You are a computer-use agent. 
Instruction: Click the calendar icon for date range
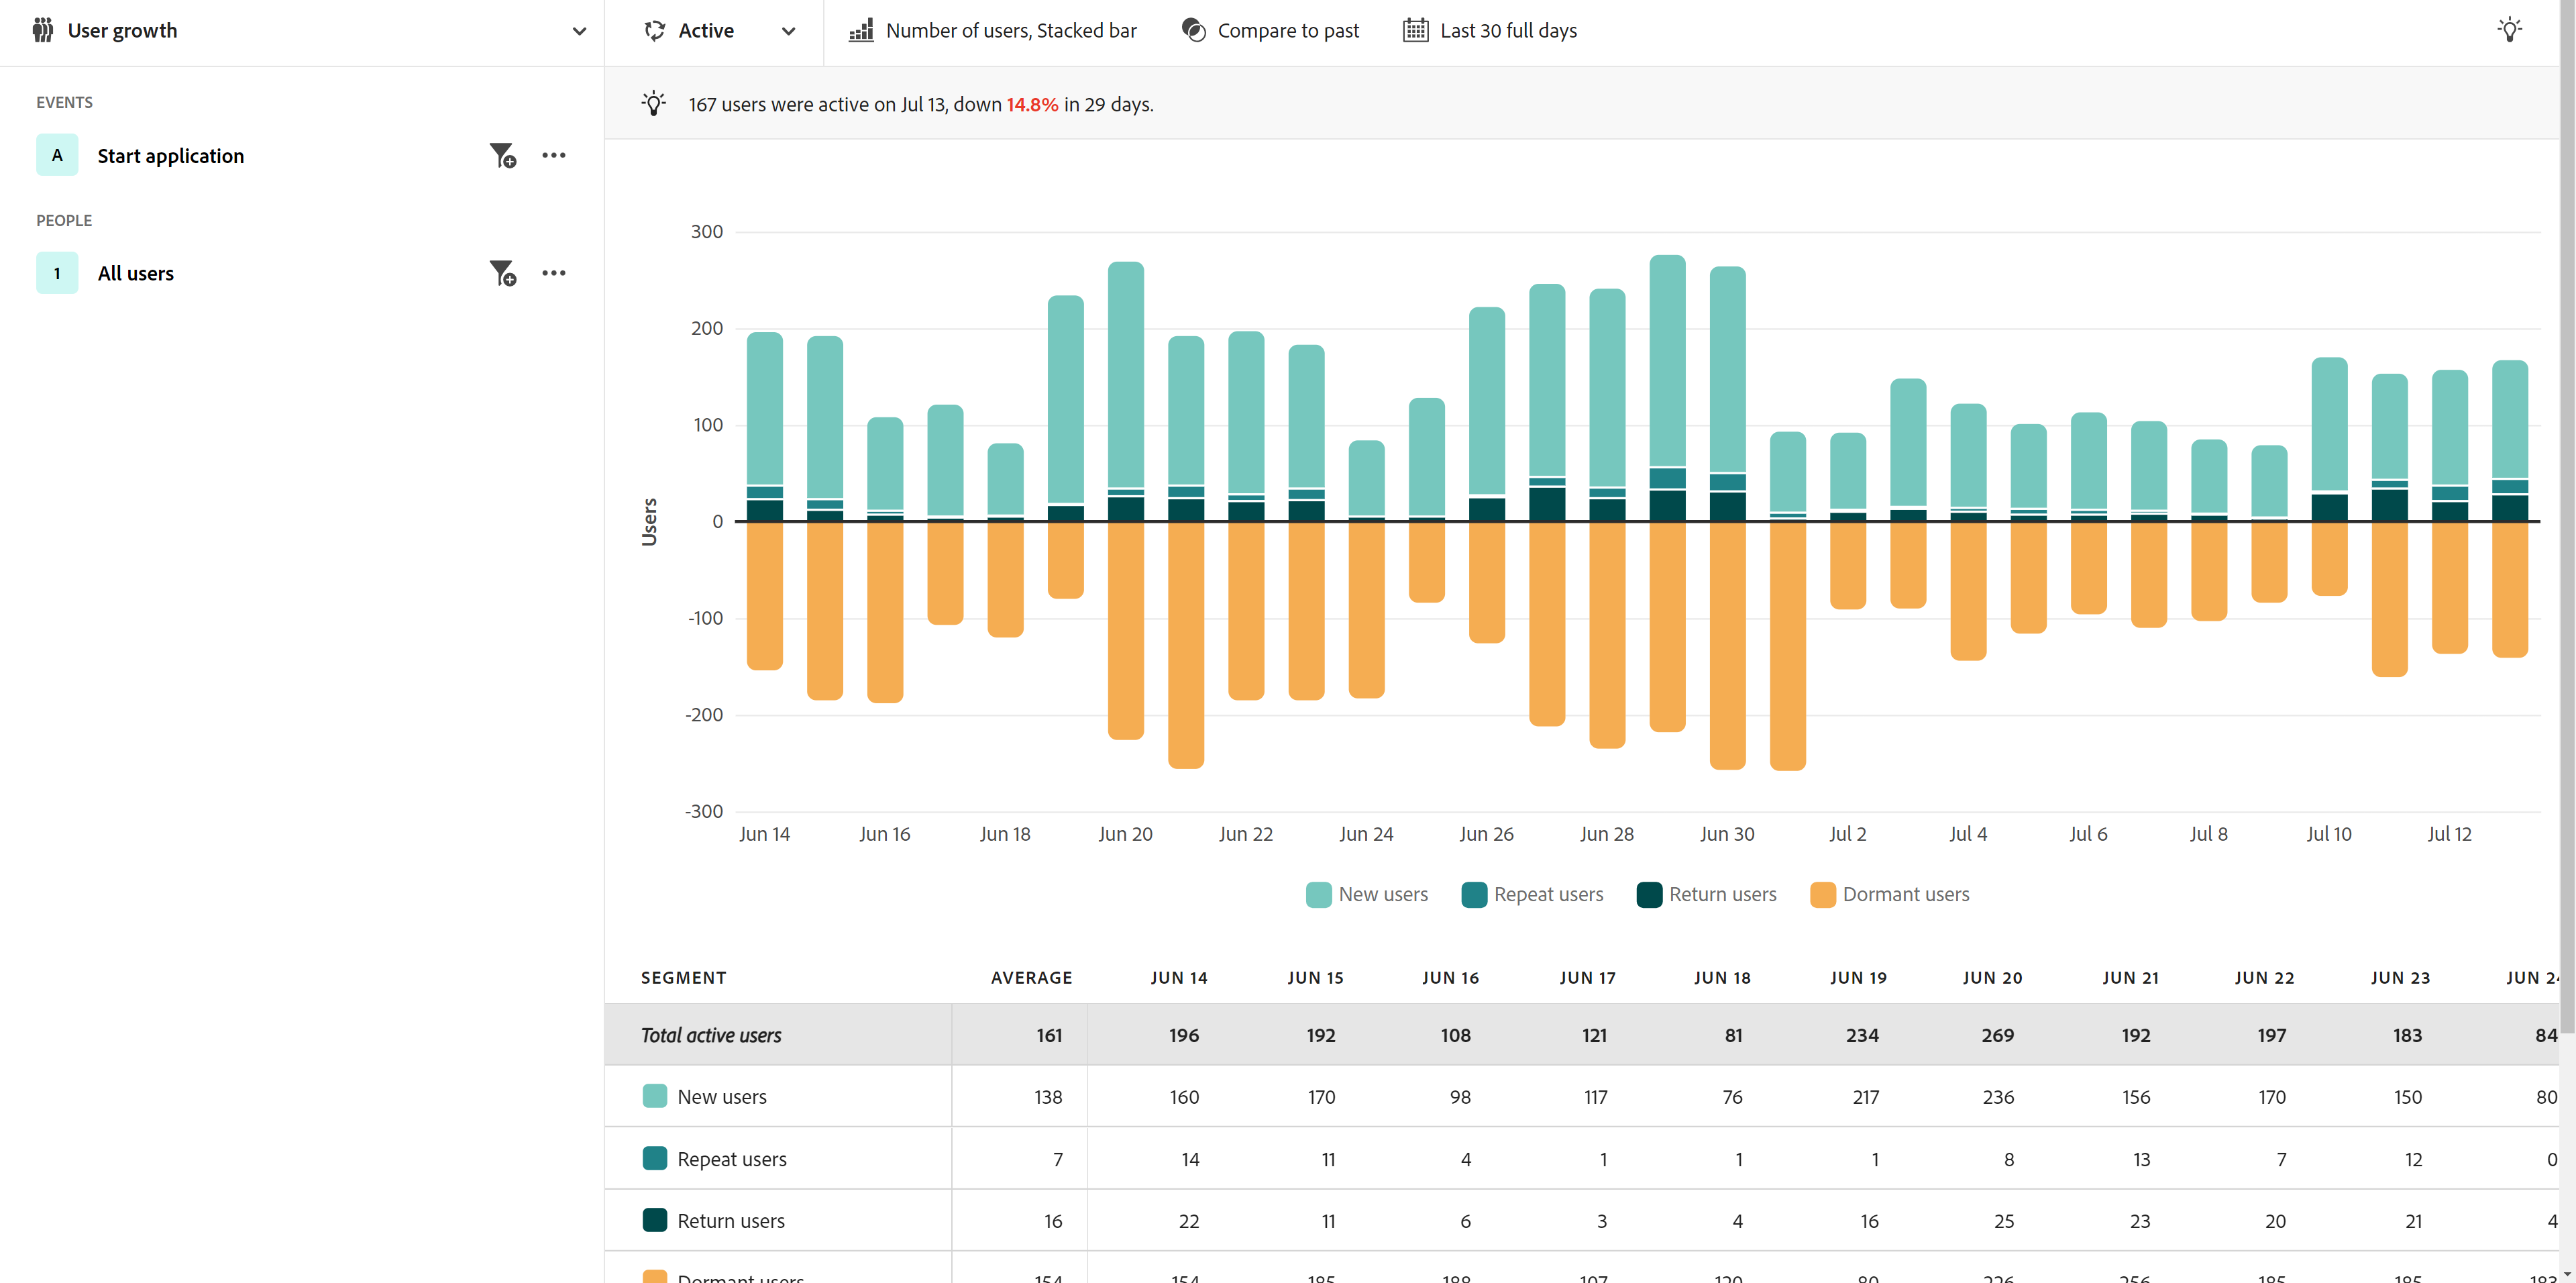click(1415, 31)
